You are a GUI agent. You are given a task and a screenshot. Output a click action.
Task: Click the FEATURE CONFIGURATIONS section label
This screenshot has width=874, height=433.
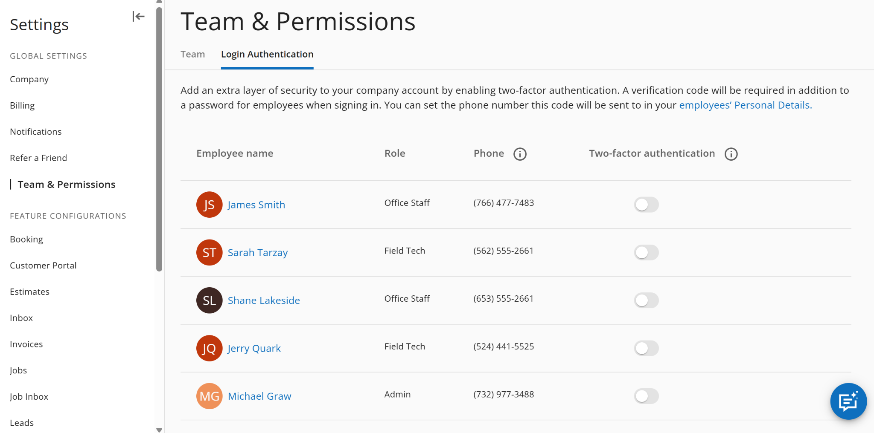coord(68,216)
